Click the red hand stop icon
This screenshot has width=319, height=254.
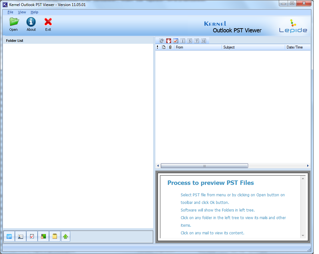pyautogui.click(x=169, y=41)
